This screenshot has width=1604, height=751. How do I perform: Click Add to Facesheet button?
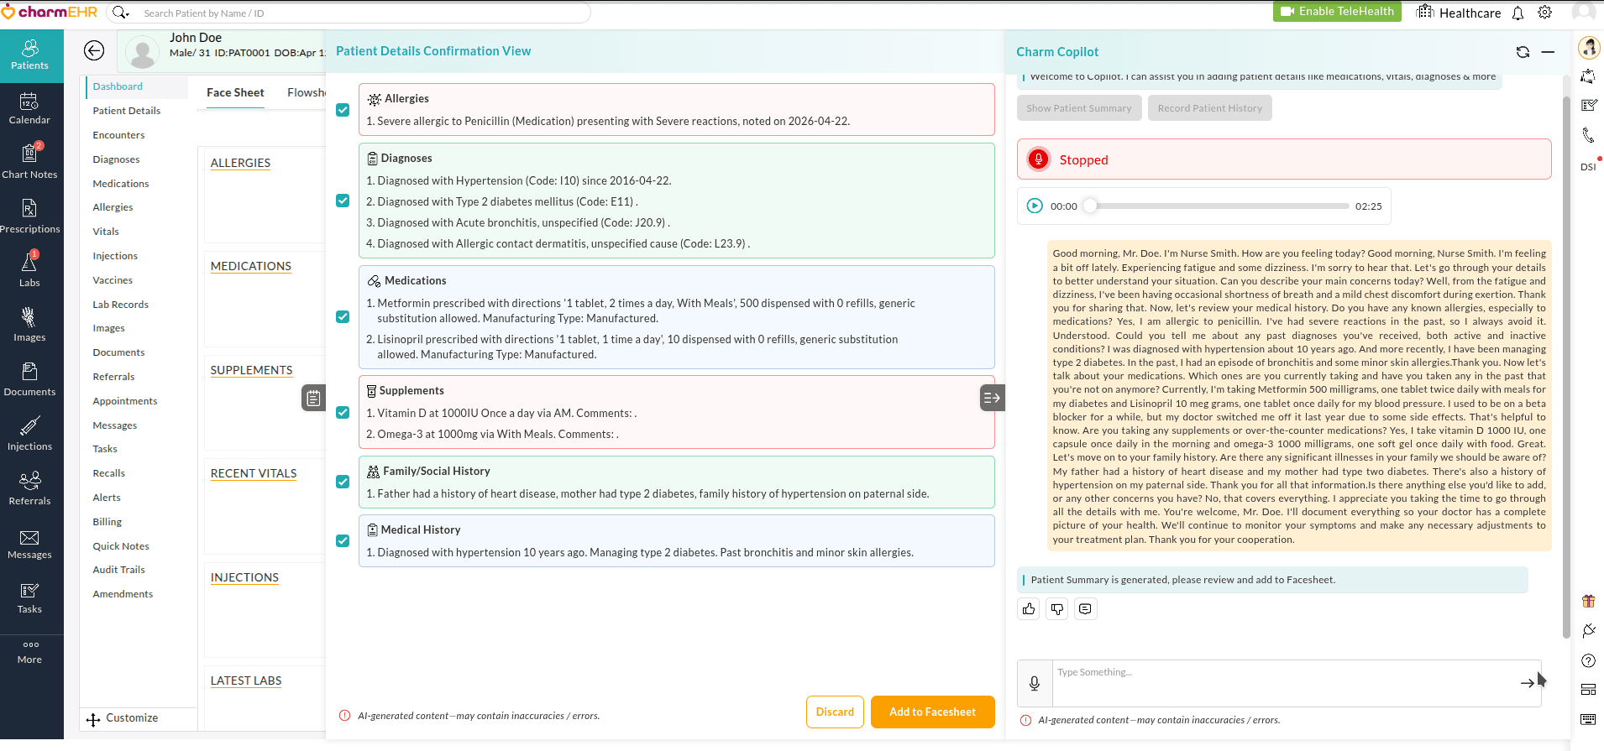(932, 712)
